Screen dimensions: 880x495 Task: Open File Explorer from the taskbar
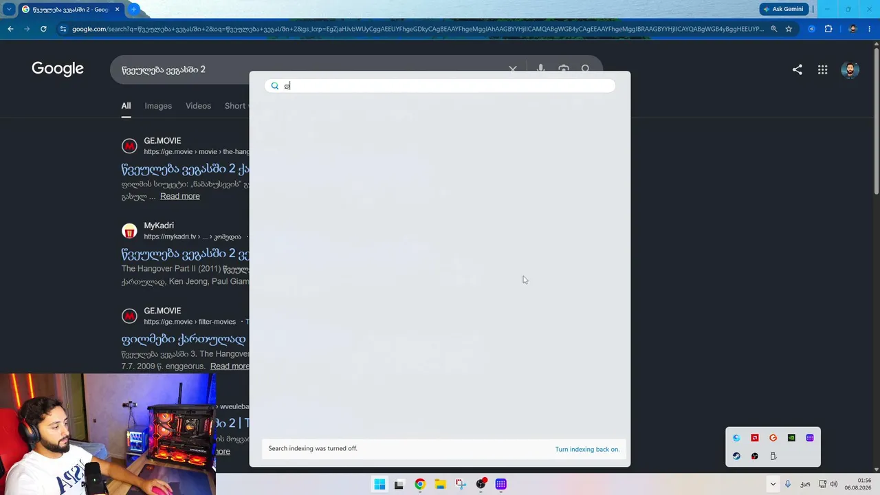click(x=440, y=484)
